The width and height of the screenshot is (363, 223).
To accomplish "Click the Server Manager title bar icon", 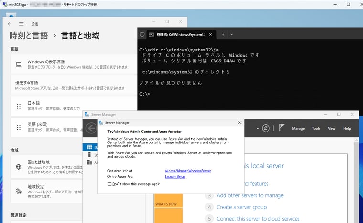I will coord(87,114).
